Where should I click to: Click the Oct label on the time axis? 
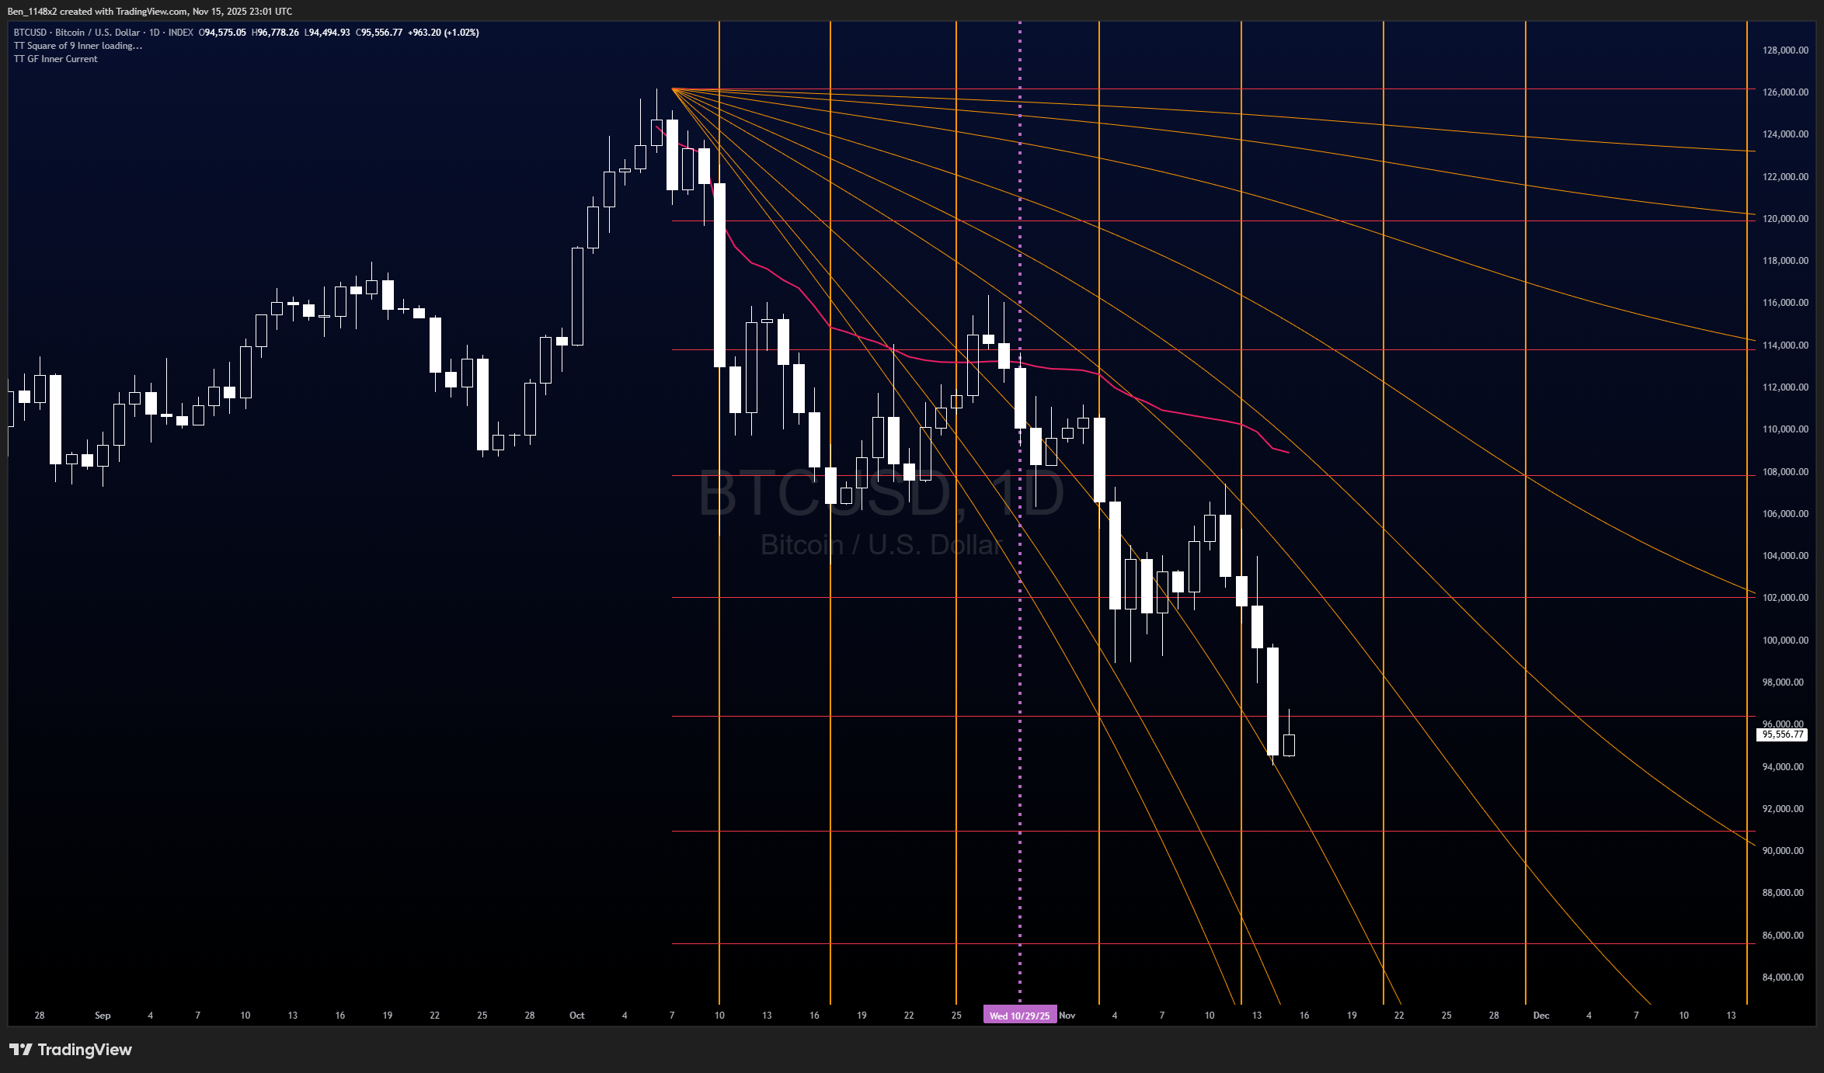pos(576,1016)
